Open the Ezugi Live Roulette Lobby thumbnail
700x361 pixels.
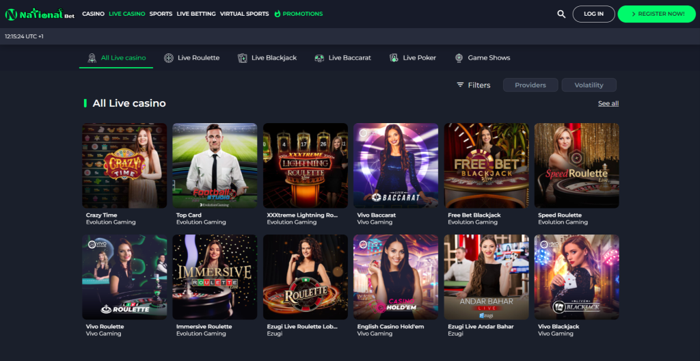306,277
